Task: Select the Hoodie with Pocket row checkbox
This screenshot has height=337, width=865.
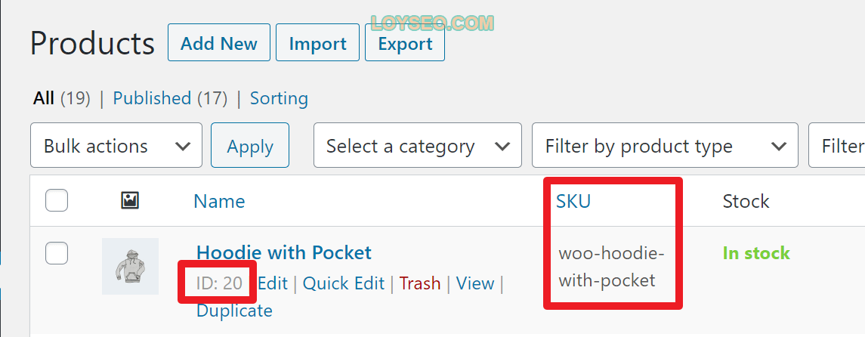Action: pos(56,253)
